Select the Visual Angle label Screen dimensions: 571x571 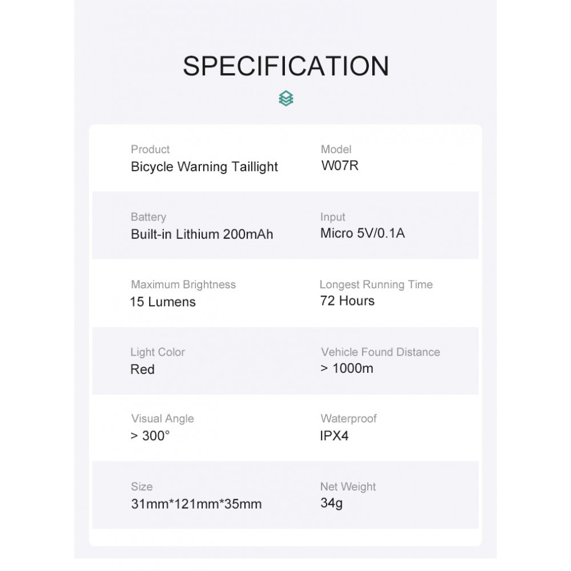pos(162,419)
